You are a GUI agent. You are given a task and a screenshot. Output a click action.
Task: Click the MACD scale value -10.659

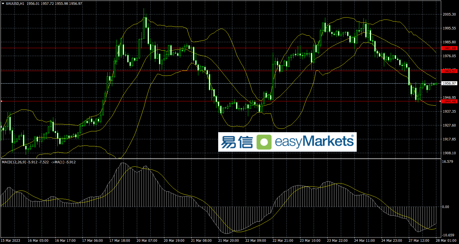pos(448,235)
